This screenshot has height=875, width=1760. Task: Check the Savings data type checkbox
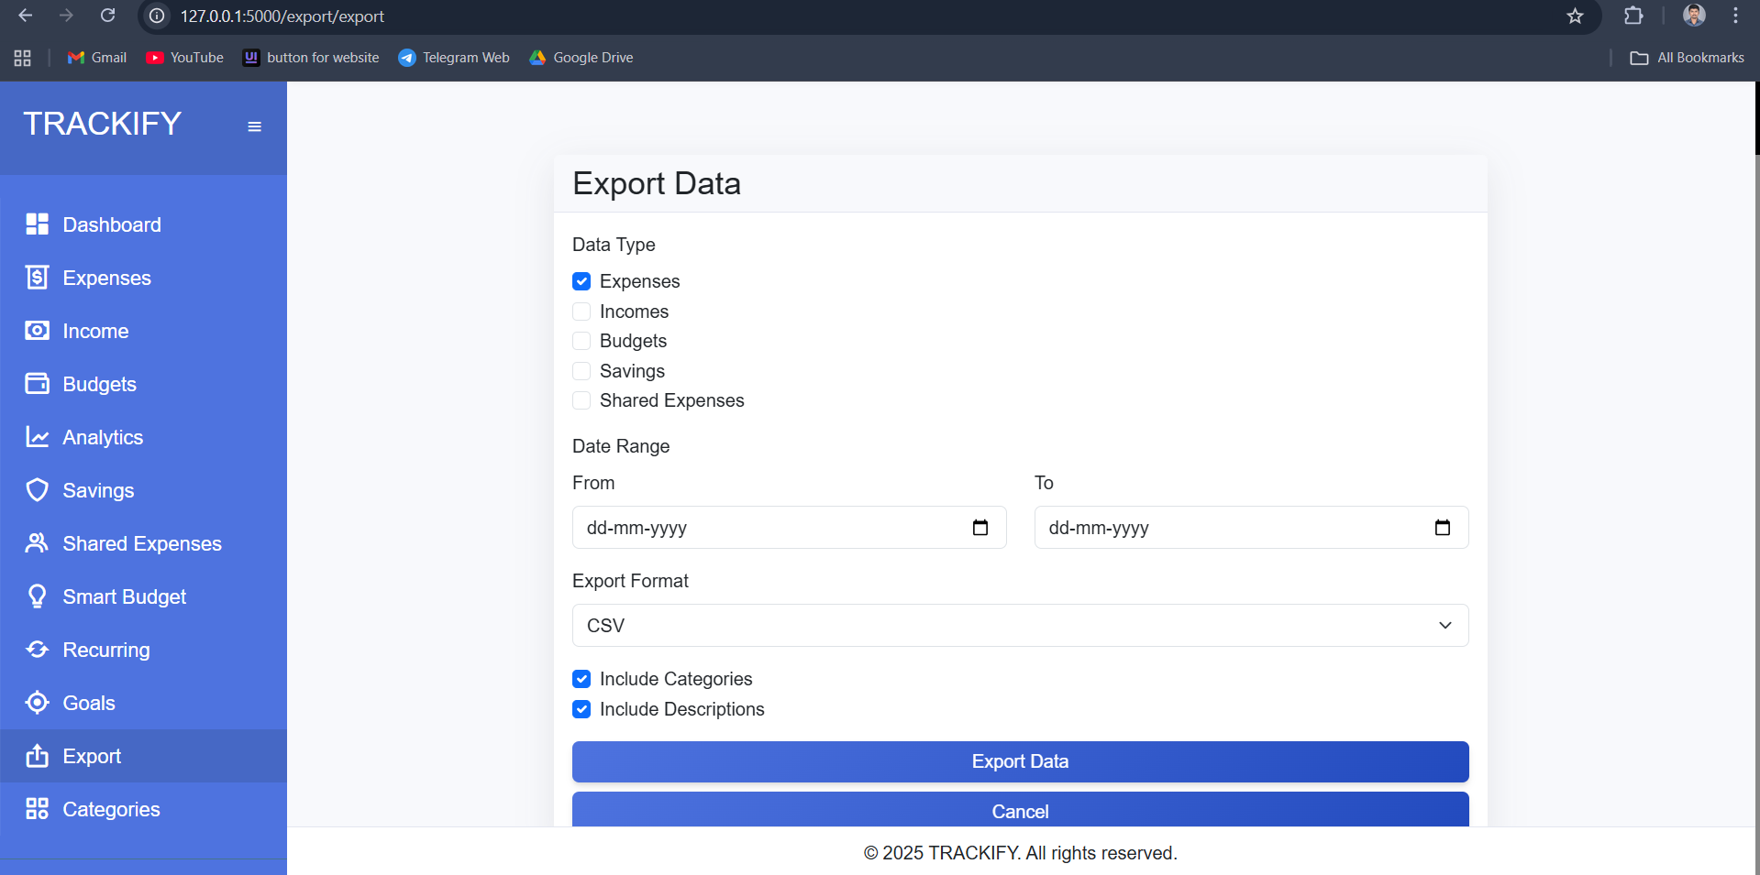tap(581, 371)
